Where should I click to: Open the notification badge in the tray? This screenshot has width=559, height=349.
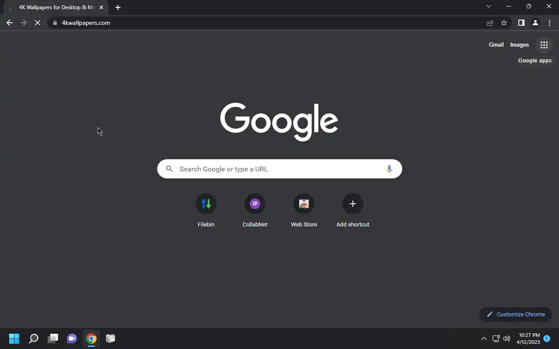(547, 339)
